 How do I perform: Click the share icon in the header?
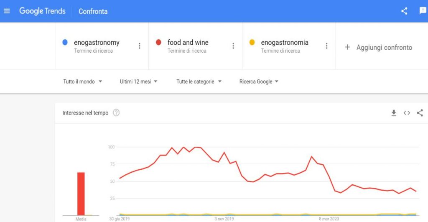[x=404, y=11]
